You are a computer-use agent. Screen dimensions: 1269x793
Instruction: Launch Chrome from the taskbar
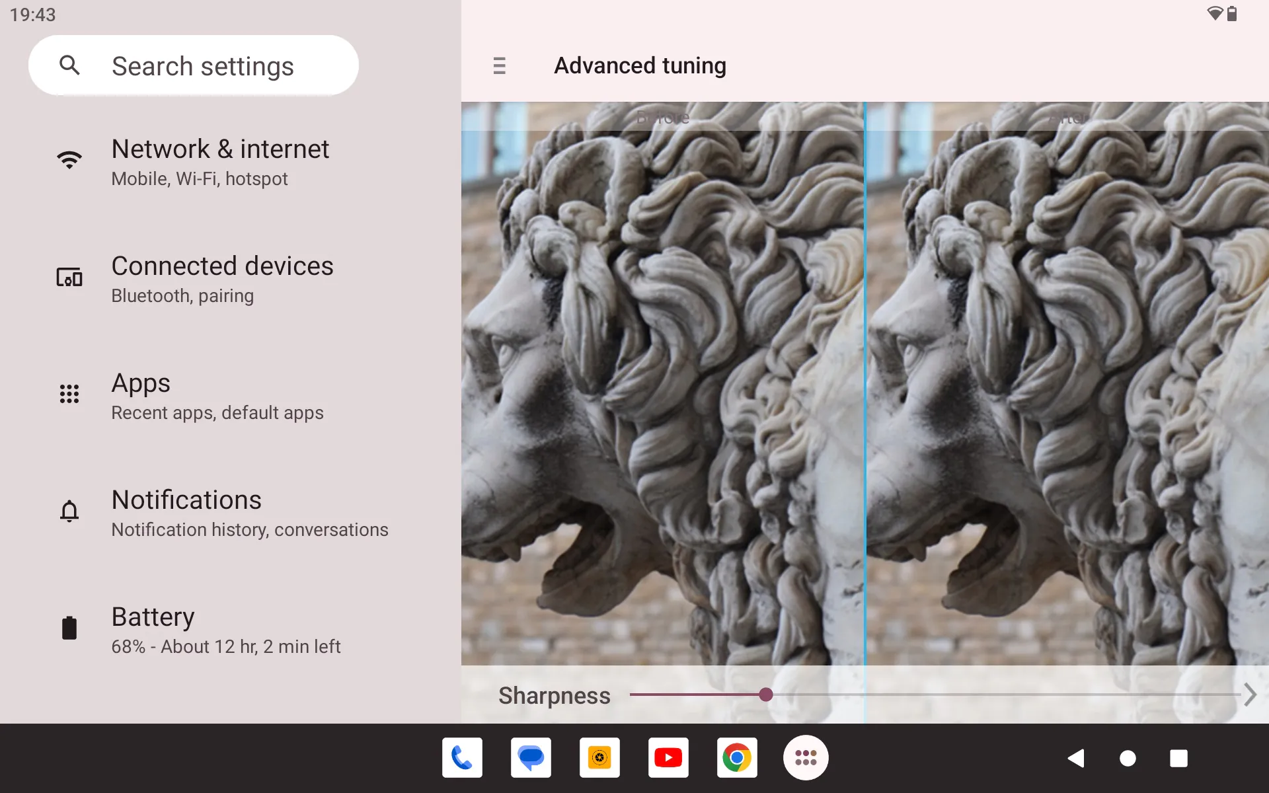[x=737, y=758]
